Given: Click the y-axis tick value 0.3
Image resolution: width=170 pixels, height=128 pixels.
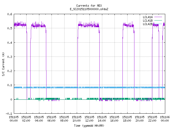Looking at the screenshot, I should pyautogui.click(x=10, y=57).
